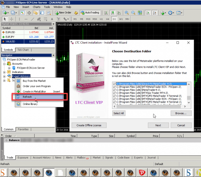
Task: Select the horizontal line drawing tool
Action: pos(26,19)
